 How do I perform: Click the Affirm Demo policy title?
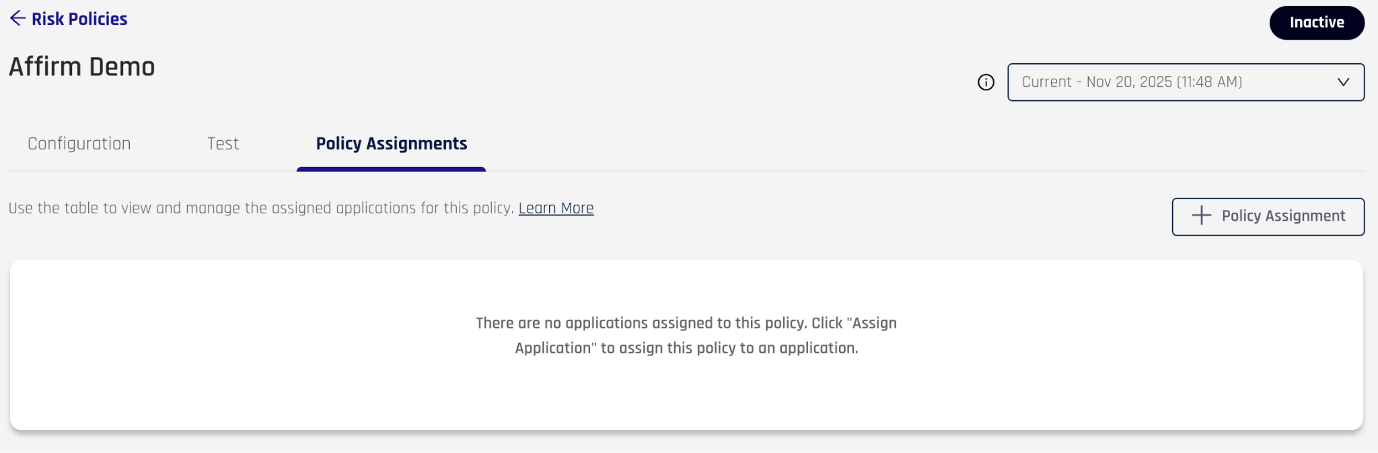(81, 67)
